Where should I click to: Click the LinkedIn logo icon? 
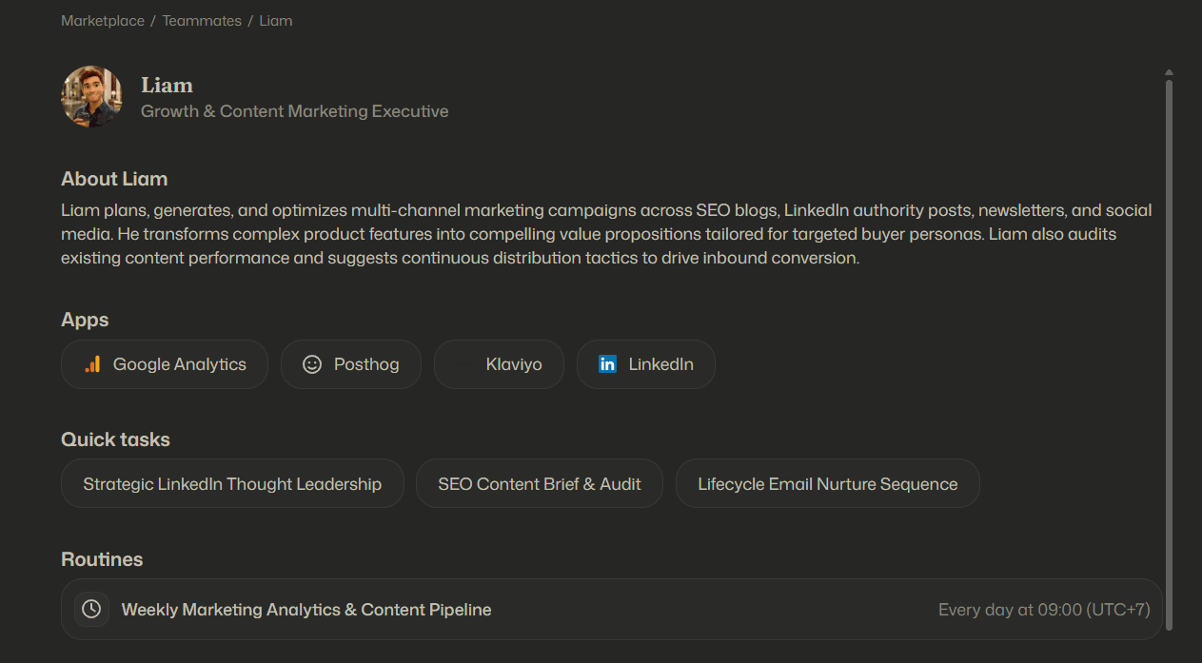[607, 364]
